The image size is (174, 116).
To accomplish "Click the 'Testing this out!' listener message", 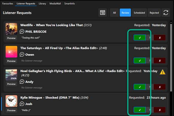I will (31, 38).
